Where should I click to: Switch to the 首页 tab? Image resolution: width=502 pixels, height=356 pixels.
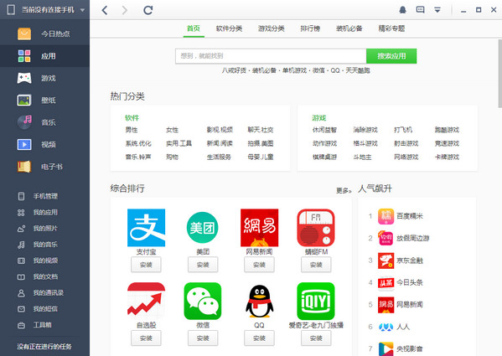tap(194, 28)
